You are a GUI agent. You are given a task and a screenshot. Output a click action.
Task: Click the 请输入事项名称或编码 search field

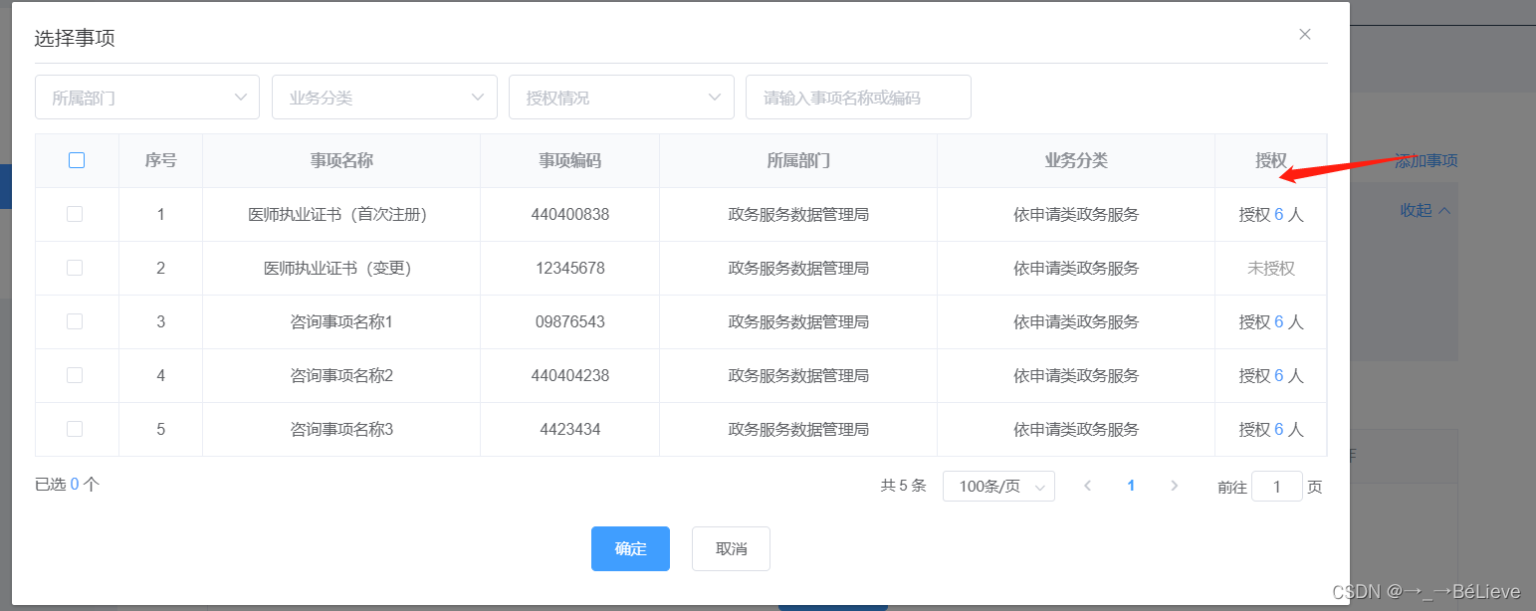click(x=858, y=97)
